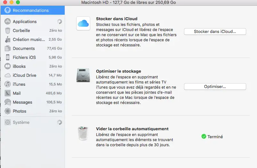Select the Système label in sidebar
This screenshot has height=168, width=257.
click(x=21, y=123)
